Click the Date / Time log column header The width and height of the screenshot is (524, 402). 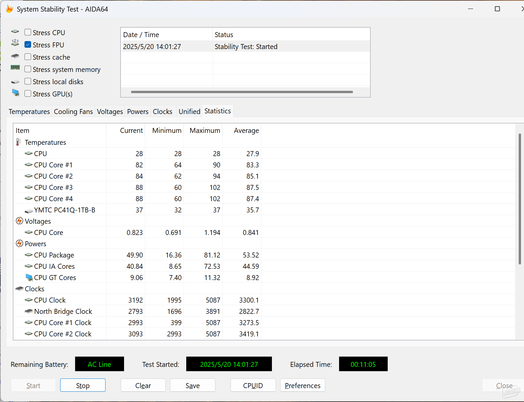(x=167, y=34)
